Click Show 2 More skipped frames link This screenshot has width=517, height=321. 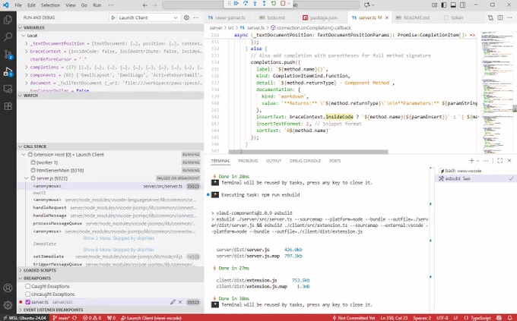[119, 238]
